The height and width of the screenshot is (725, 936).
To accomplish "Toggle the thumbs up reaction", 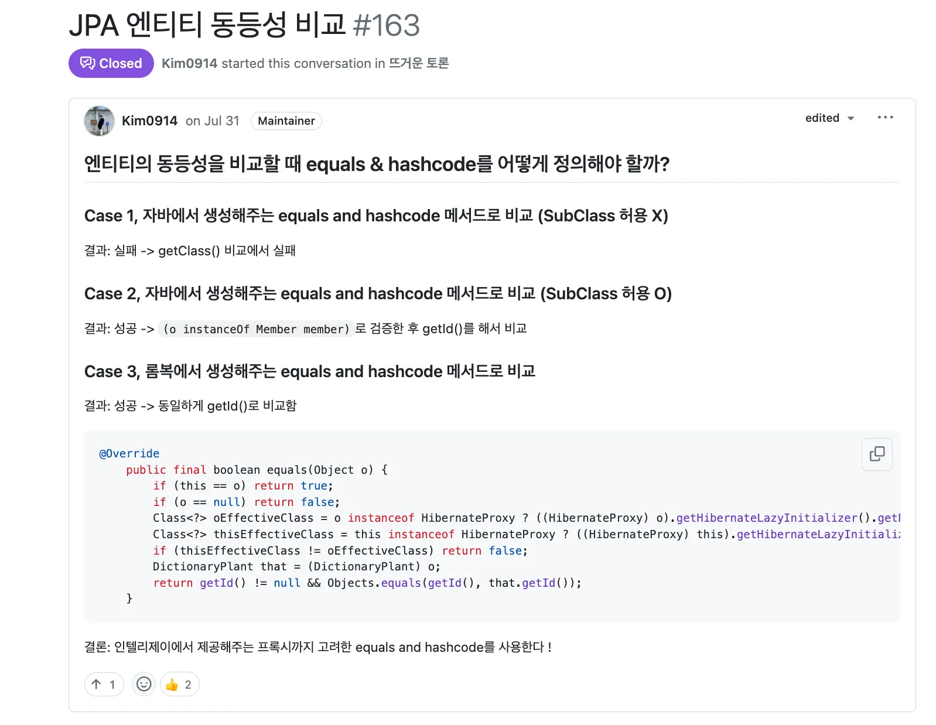I will coord(179,684).
